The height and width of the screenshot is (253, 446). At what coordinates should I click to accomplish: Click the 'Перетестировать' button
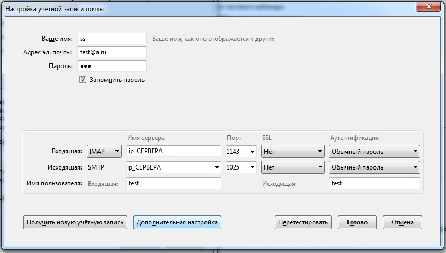pos(304,222)
